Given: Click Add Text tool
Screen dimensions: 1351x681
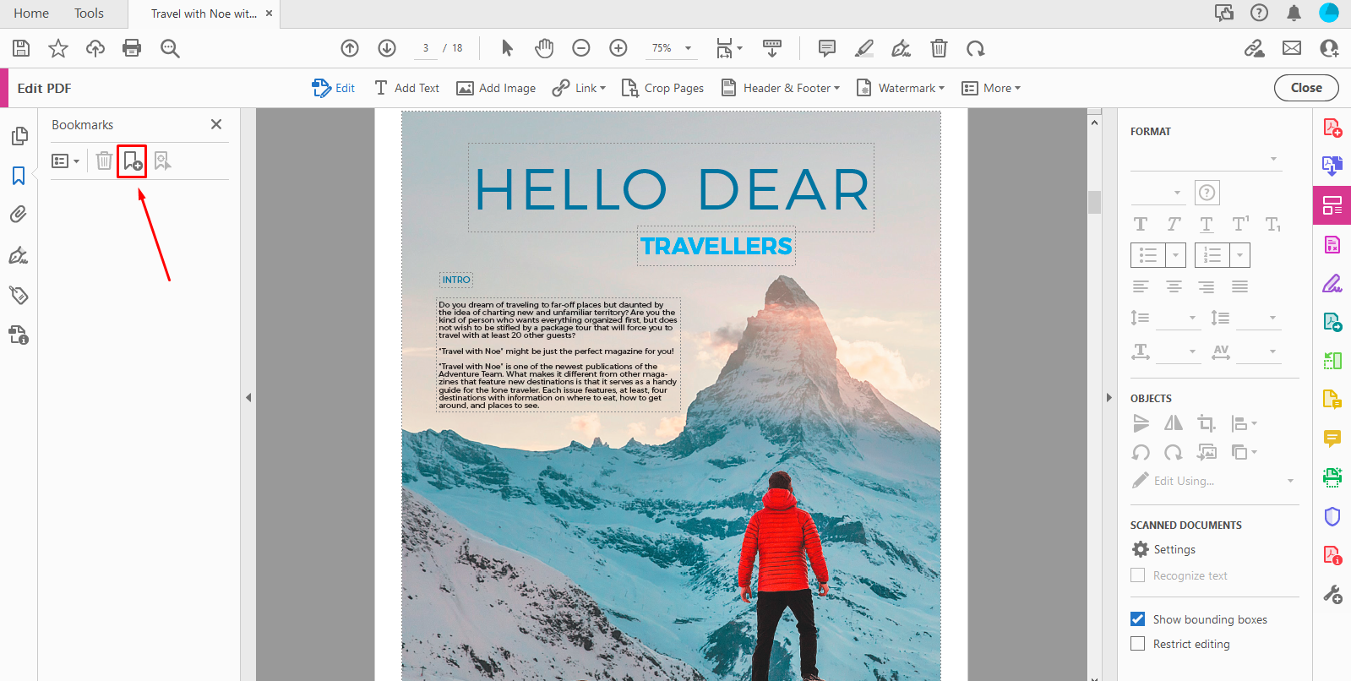Looking at the screenshot, I should 406,88.
